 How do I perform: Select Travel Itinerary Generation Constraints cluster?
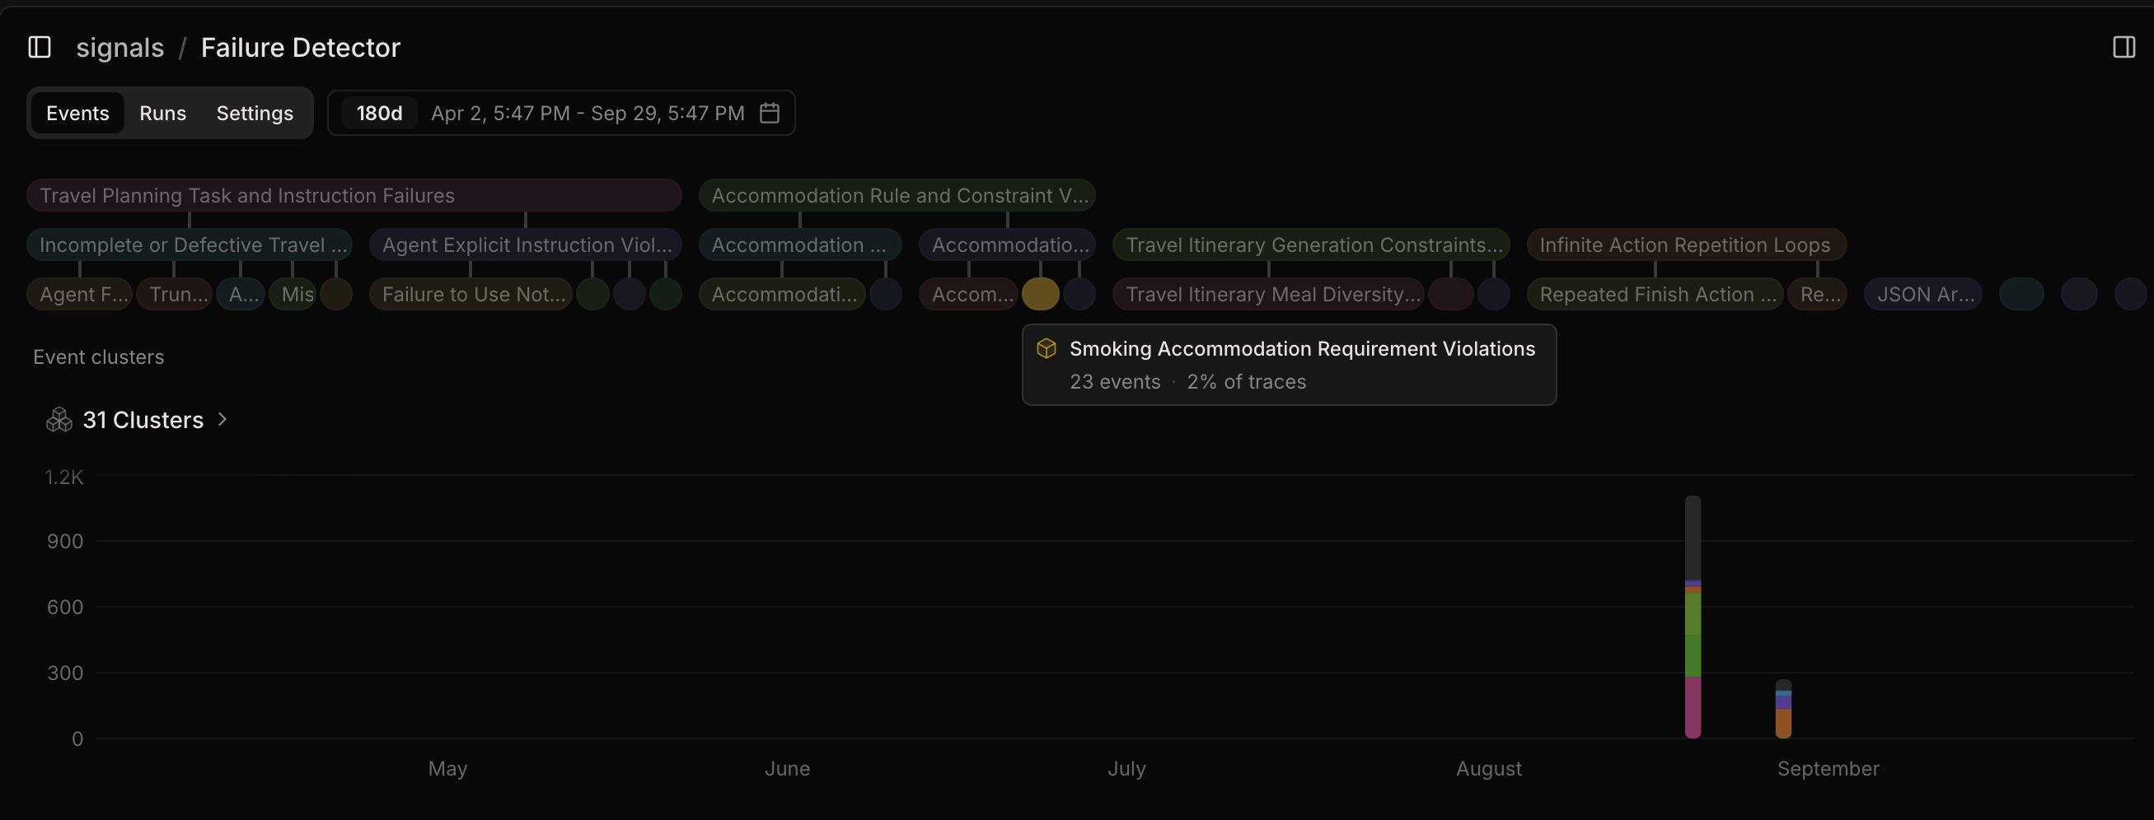pyautogui.click(x=1311, y=245)
